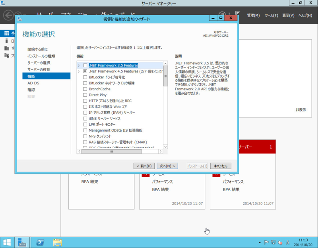Click the network status icon in the tray
This screenshot has width=318, height=248.
tap(273, 242)
